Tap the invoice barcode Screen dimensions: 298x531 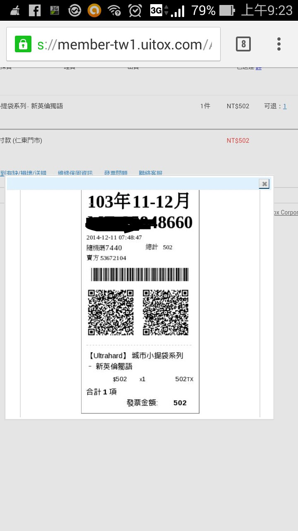point(139,275)
